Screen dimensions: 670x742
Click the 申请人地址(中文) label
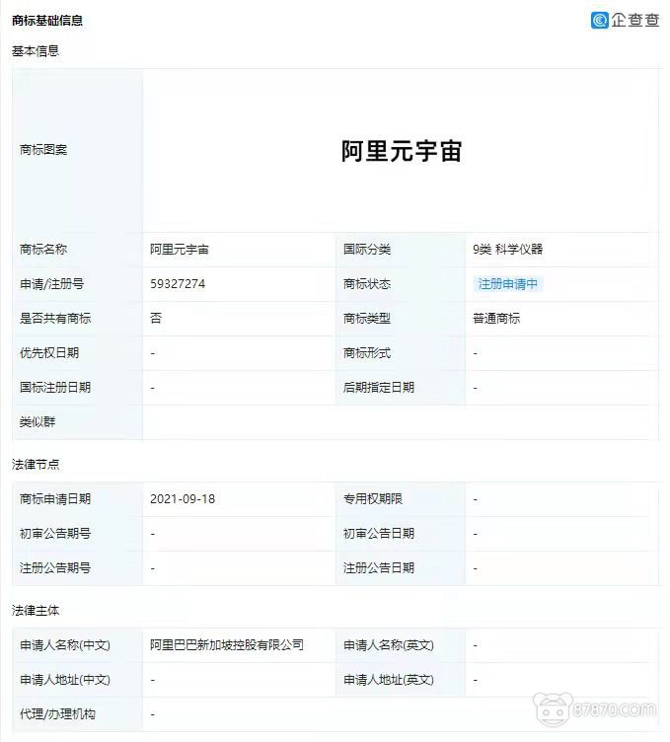[x=65, y=680]
